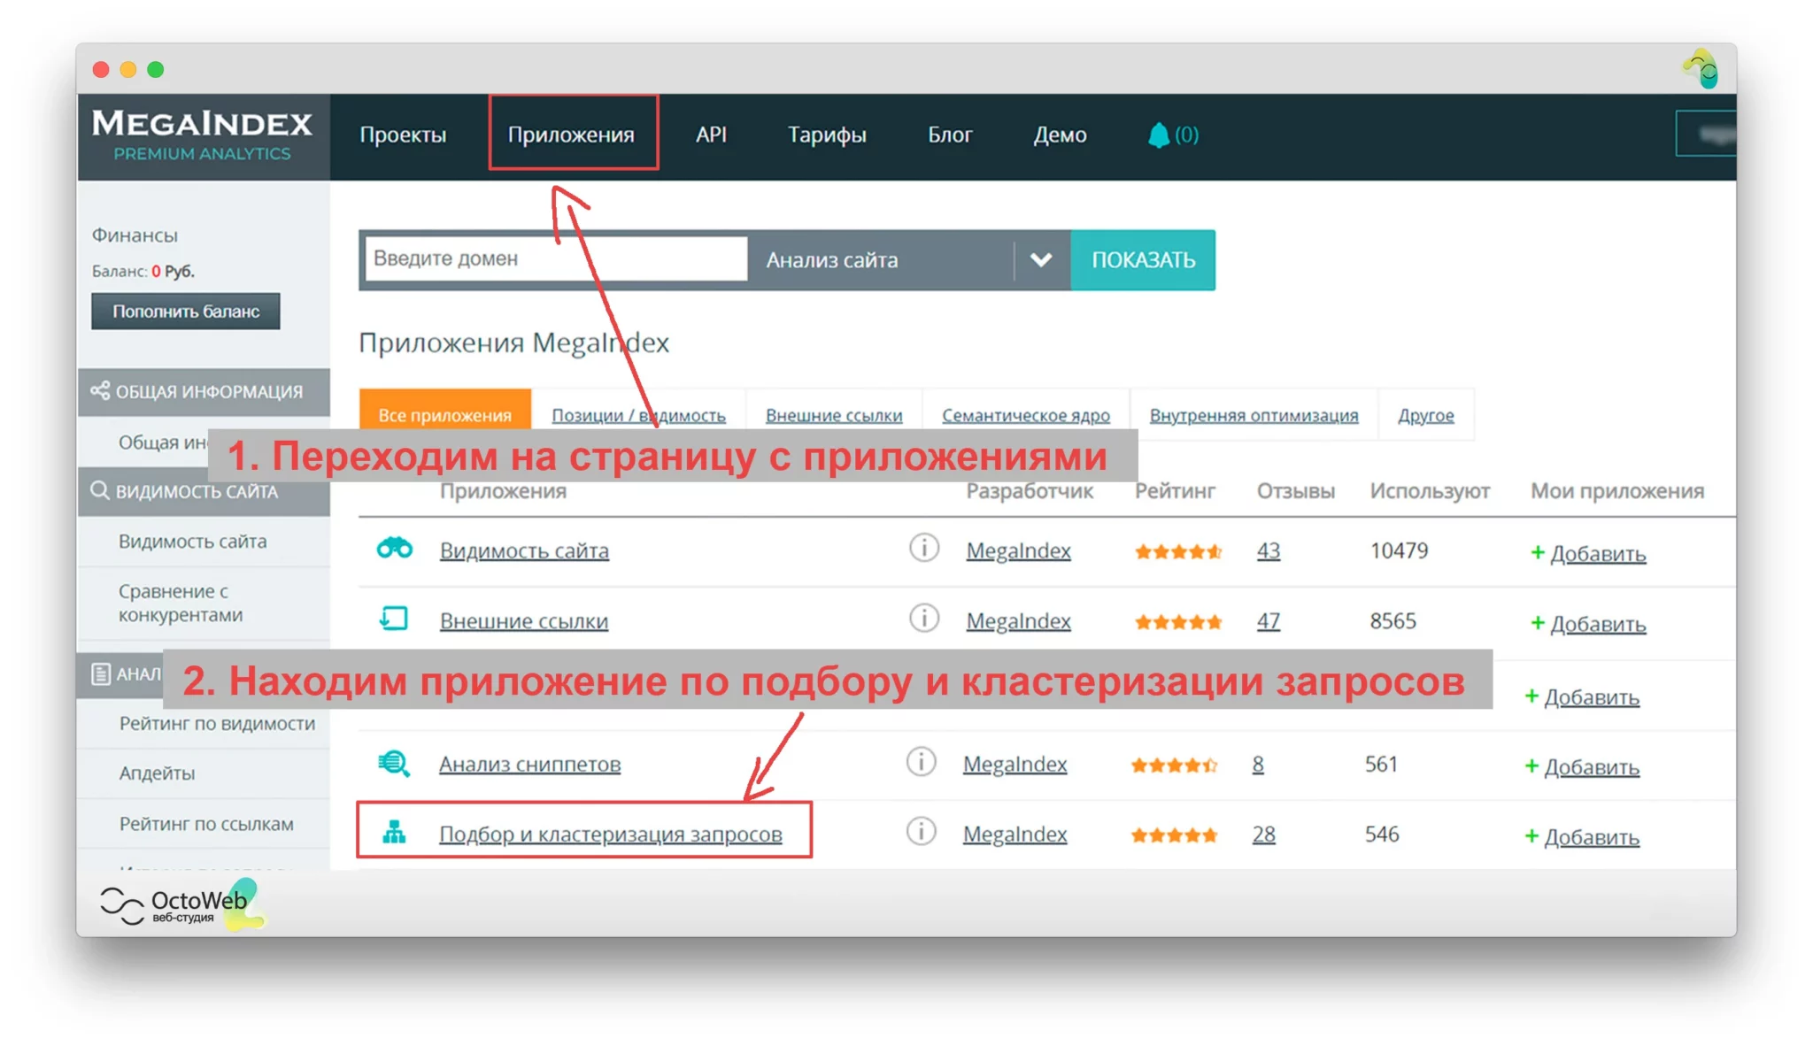The width and height of the screenshot is (1813, 1046).
Task: Open info icon for Внешние ссылки row
Action: [x=923, y=618]
